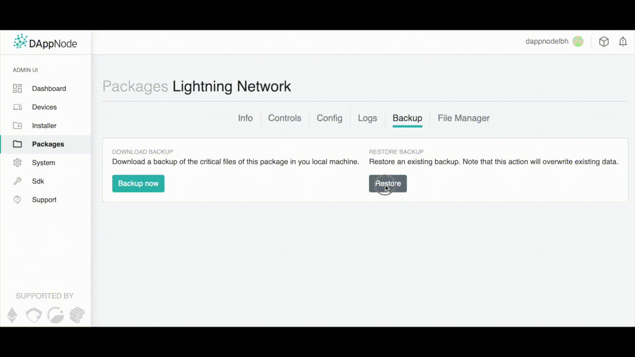This screenshot has height=357, width=635.
Task: Open the Installer page
Action: coord(45,125)
